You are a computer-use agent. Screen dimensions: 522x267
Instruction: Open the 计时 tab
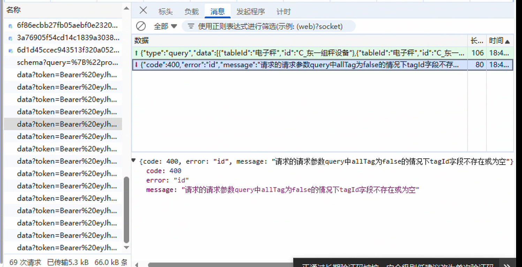pos(283,12)
